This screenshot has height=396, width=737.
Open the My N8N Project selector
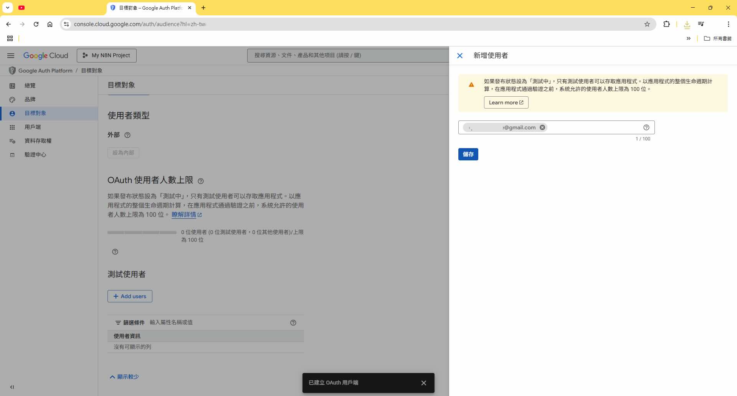(106, 55)
